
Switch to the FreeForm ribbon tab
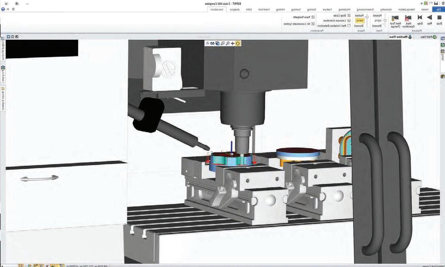click(x=264, y=9)
